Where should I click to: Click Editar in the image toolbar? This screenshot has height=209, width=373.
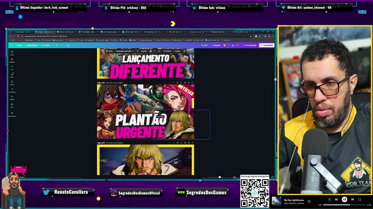pyautogui.click(x=109, y=51)
